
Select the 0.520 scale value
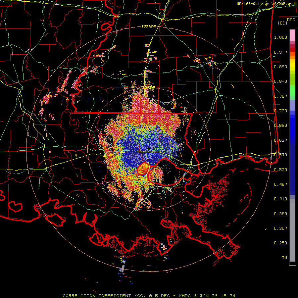click(280, 170)
